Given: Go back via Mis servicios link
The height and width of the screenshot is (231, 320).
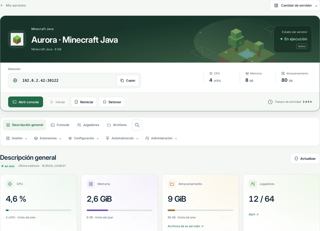Looking at the screenshot, I should tap(13, 5).
